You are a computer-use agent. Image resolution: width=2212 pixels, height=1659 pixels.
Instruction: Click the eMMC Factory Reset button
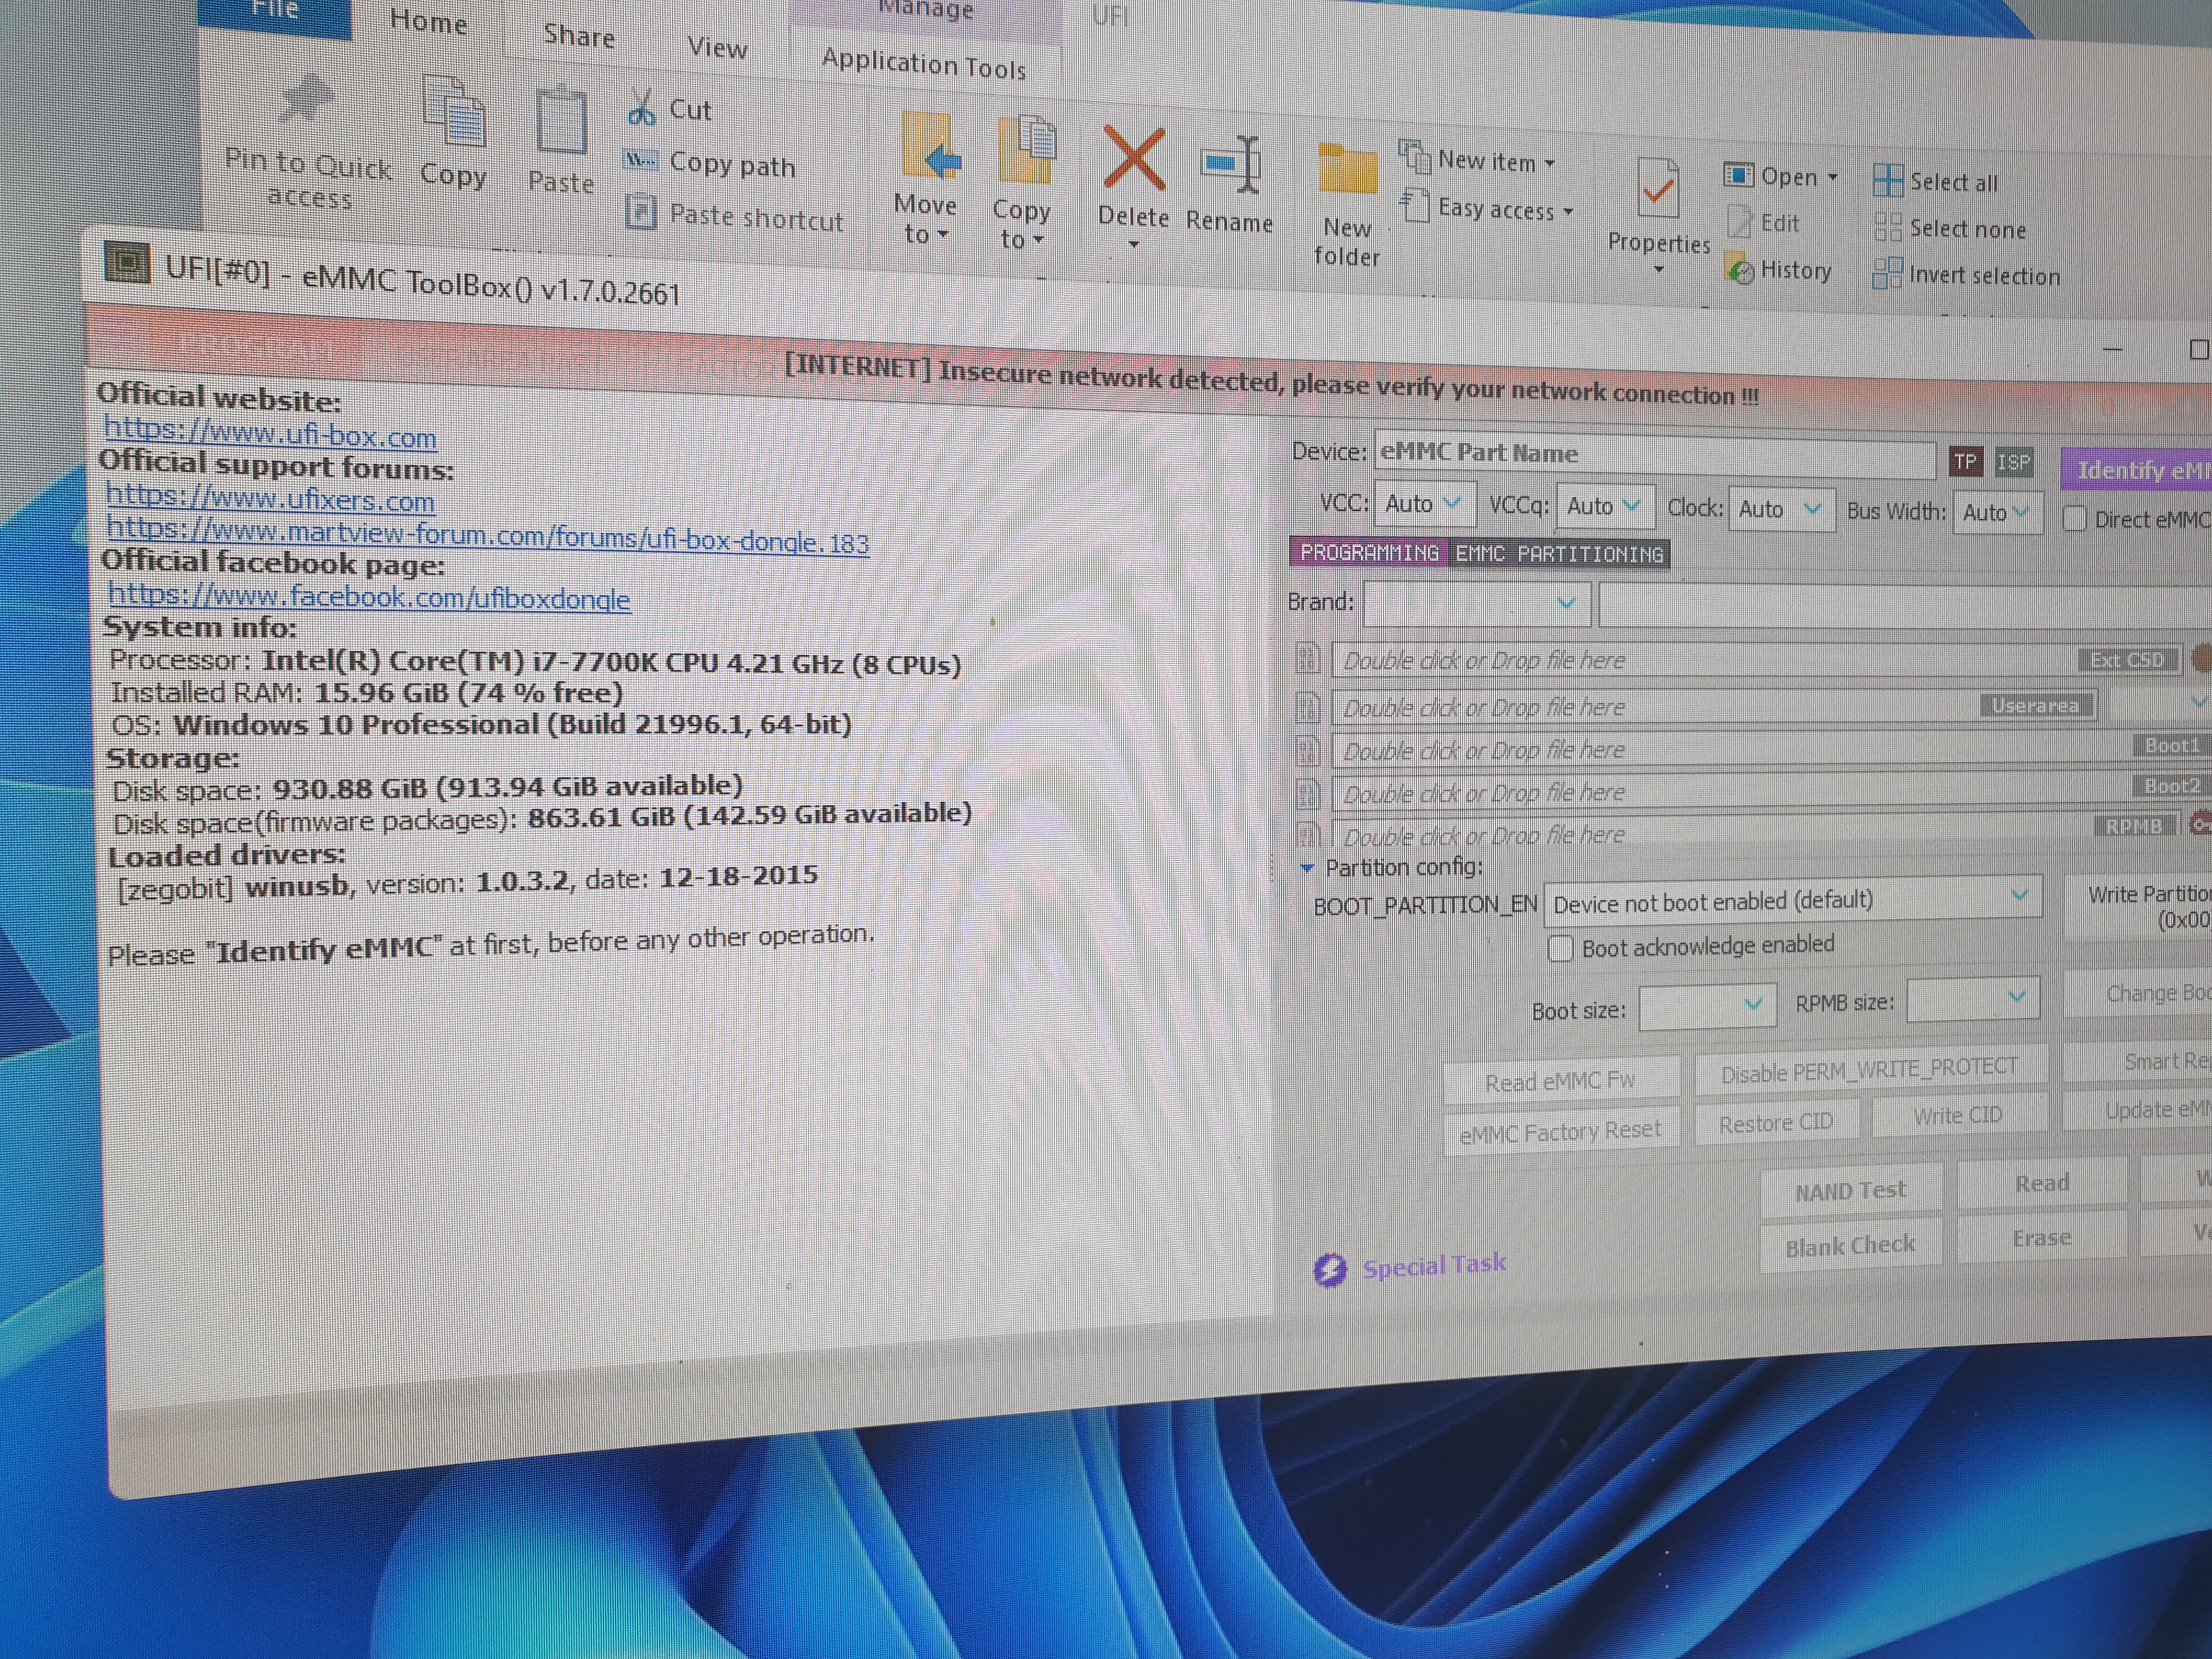pyautogui.click(x=1560, y=1132)
